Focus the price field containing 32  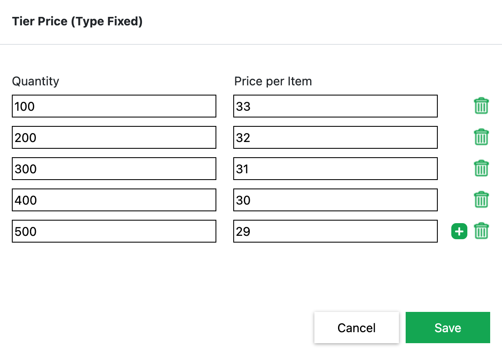(335, 137)
